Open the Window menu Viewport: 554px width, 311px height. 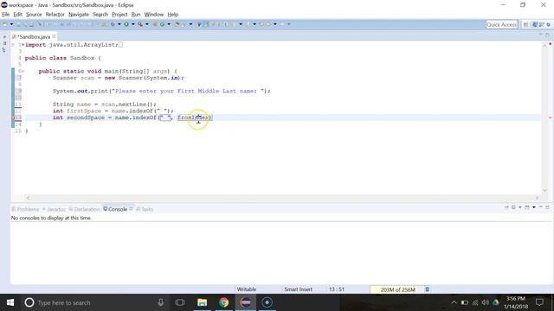pos(154,15)
